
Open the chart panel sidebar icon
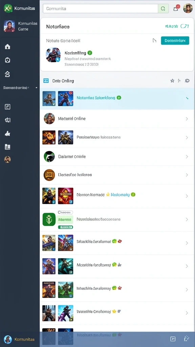7,107
